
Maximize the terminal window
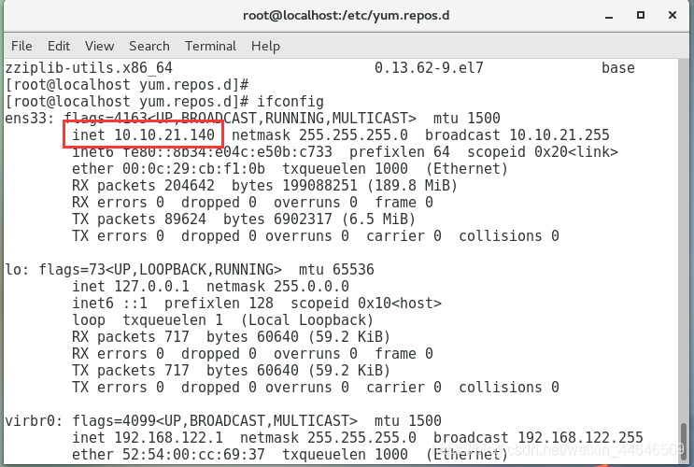point(640,16)
